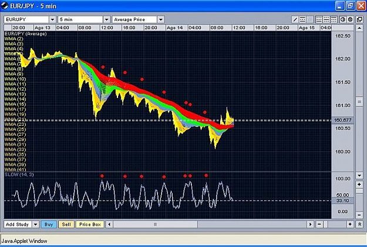Toggle the half-filled circle contrast icon

[343, 19]
